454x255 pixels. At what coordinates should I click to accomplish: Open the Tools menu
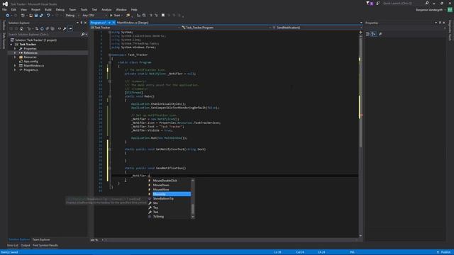click(84, 9)
